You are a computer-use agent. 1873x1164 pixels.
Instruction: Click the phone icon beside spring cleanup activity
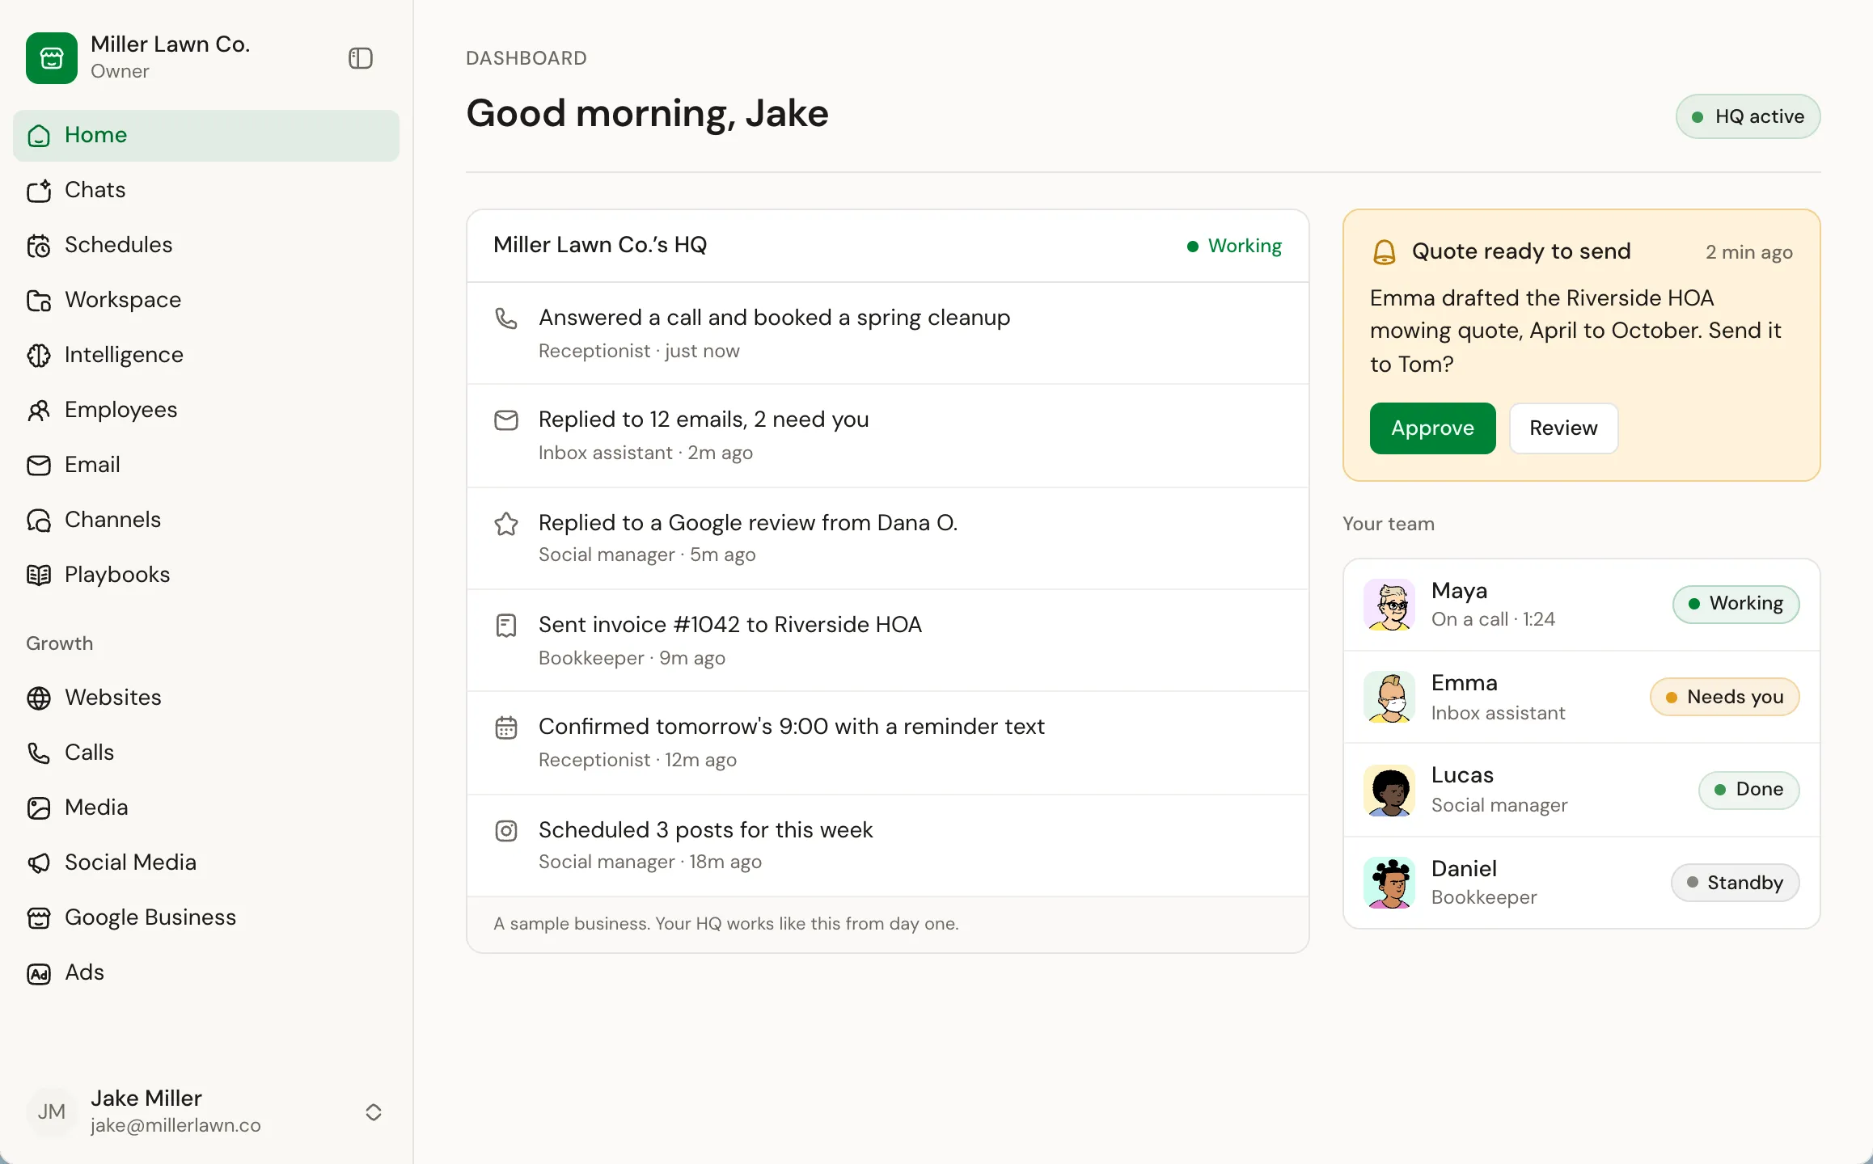point(506,318)
